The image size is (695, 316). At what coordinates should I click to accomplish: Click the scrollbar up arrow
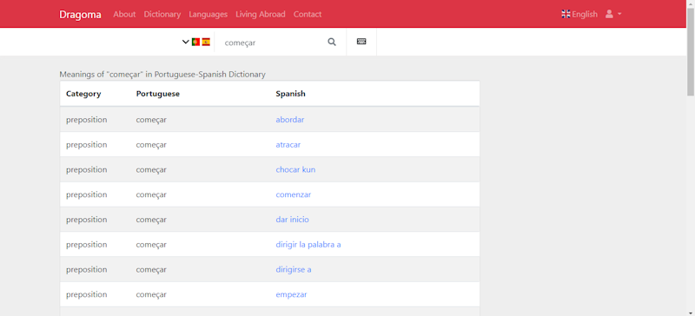click(691, 3)
